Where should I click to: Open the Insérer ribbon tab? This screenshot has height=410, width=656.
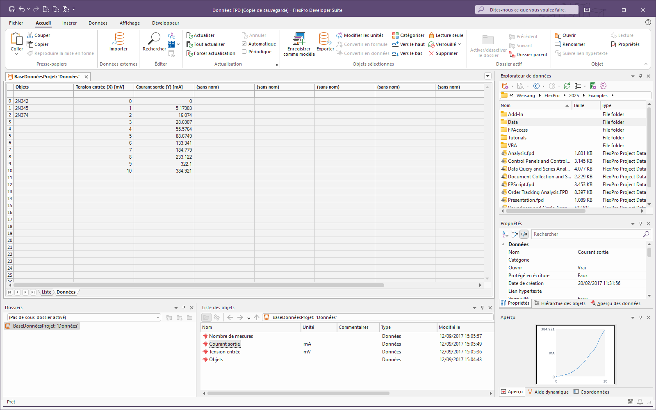pos(69,23)
